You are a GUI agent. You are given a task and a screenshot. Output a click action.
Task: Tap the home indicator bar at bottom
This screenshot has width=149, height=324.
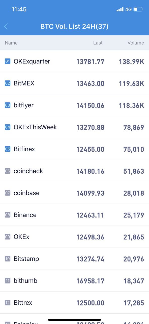(74, 320)
